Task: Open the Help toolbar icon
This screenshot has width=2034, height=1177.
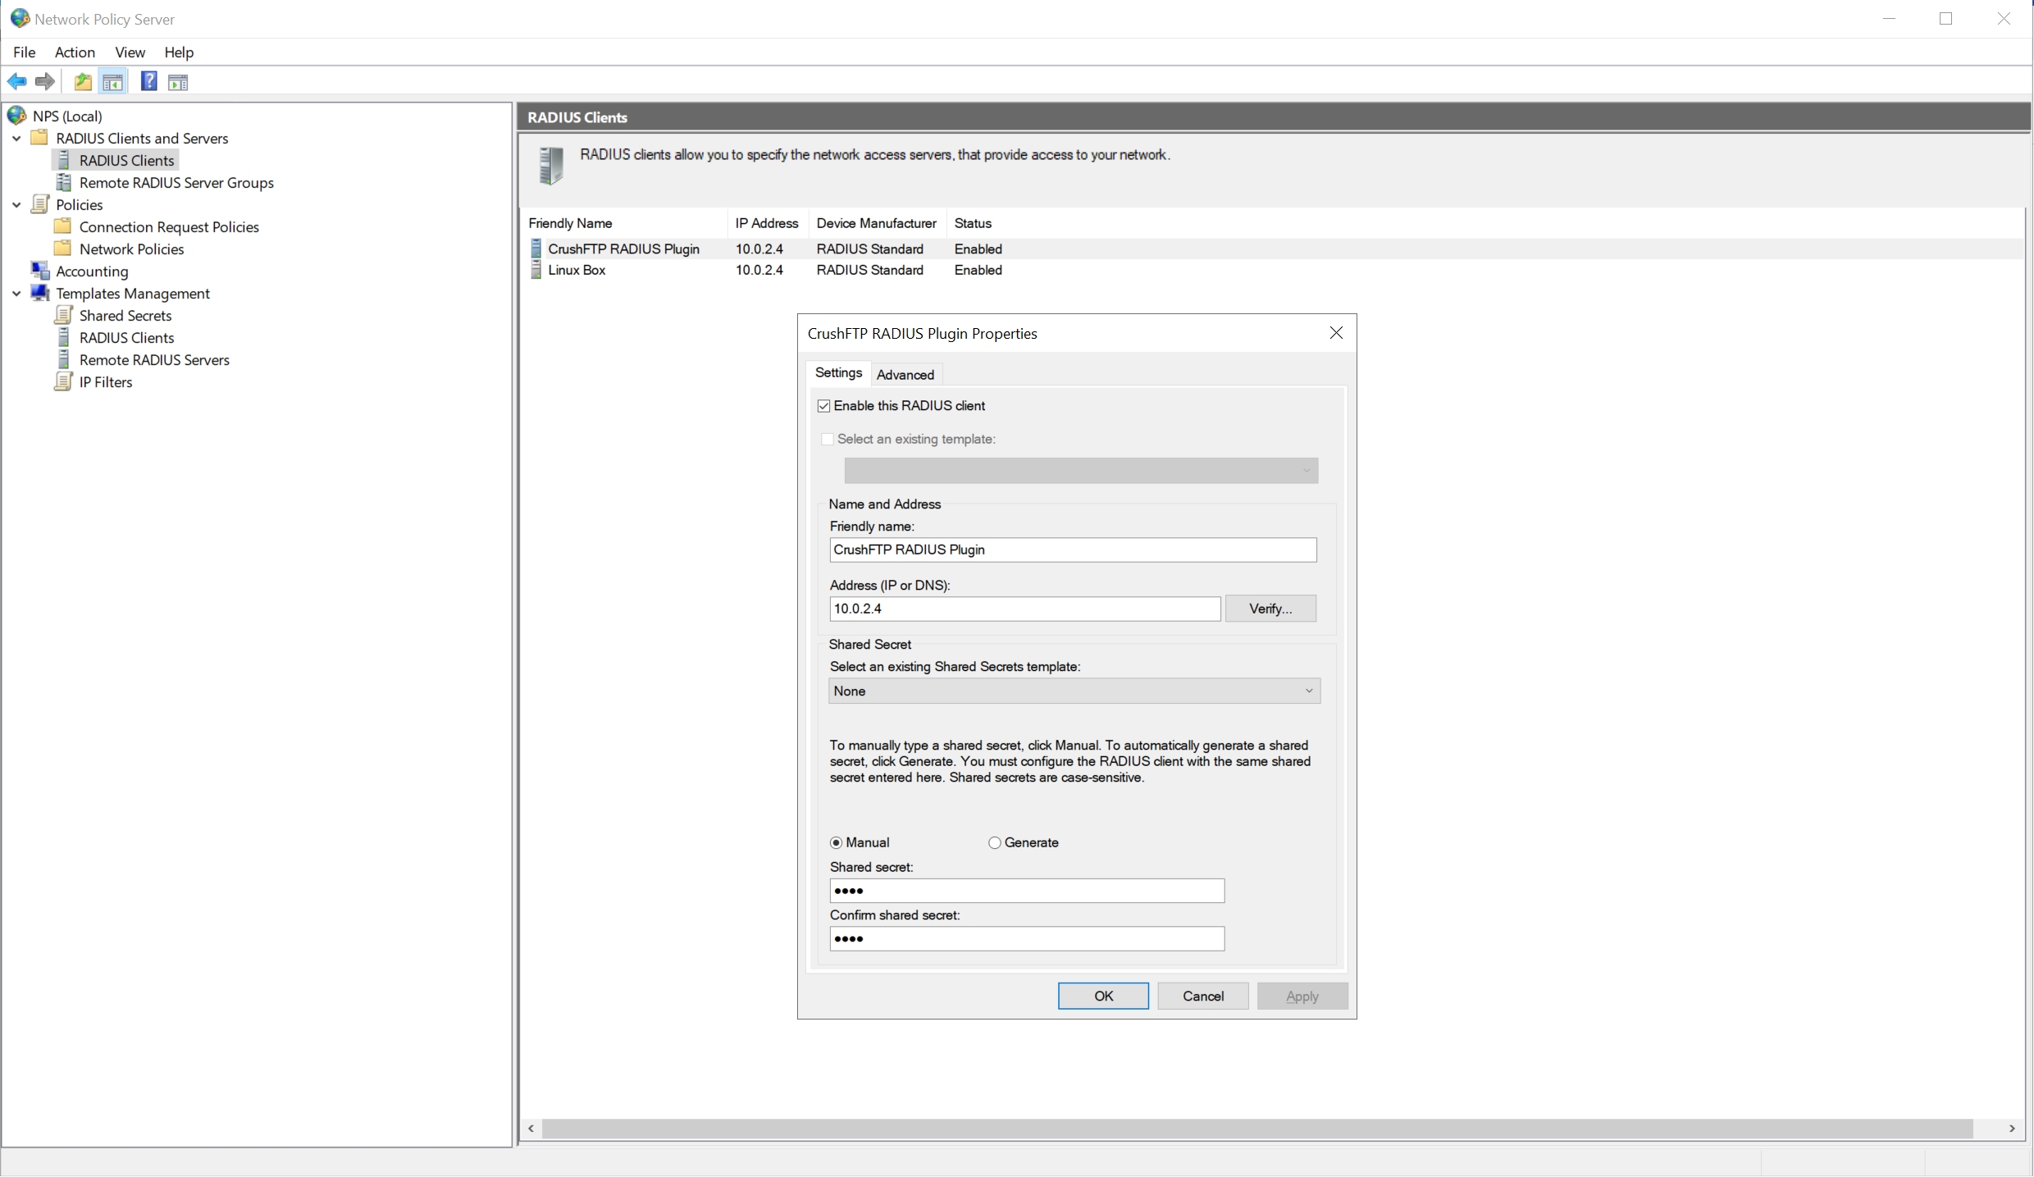Action: (148, 81)
